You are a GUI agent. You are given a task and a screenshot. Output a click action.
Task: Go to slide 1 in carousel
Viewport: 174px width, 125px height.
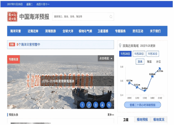pyautogui.click(x=82, y=105)
